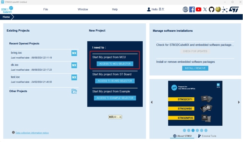
Task: Click ACCESS TO BOARD SELECTOR button
Action: pyautogui.click(x=115, y=81)
